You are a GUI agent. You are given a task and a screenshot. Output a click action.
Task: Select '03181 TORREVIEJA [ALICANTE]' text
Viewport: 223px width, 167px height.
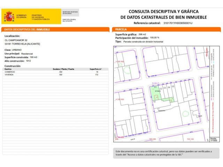22,44
